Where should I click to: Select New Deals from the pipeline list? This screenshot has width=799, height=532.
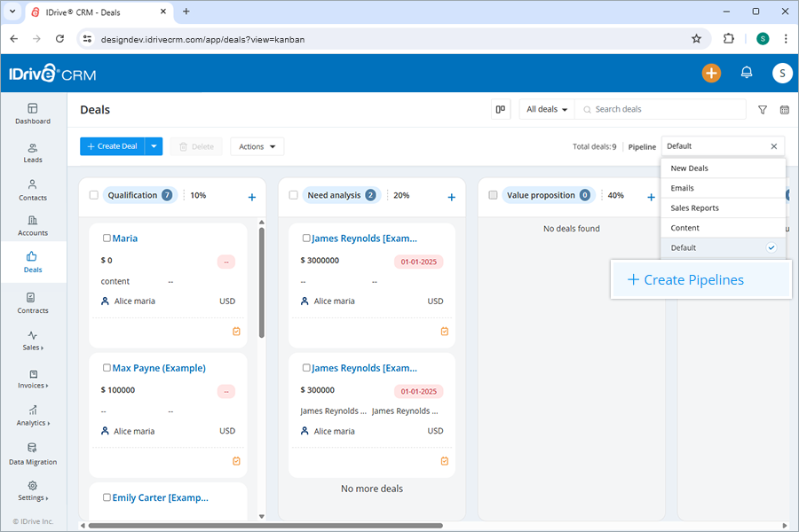tap(701, 168)
